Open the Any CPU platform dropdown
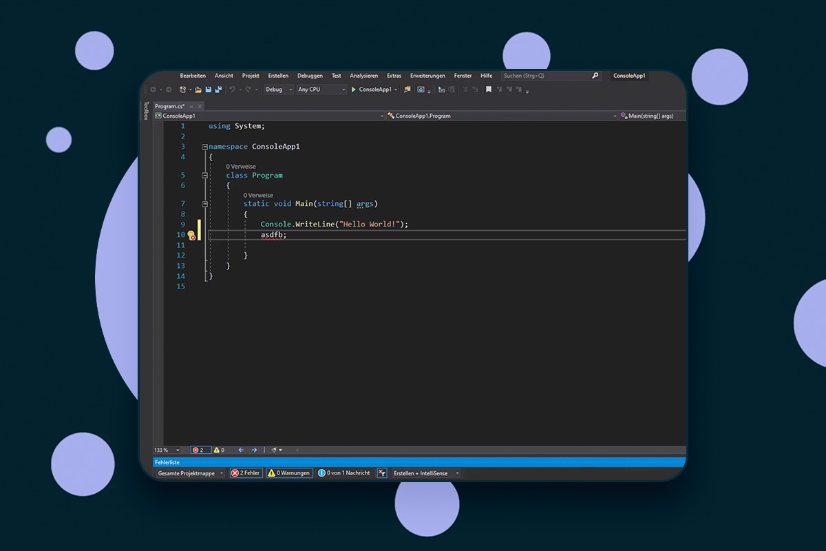 pos(321,90)
